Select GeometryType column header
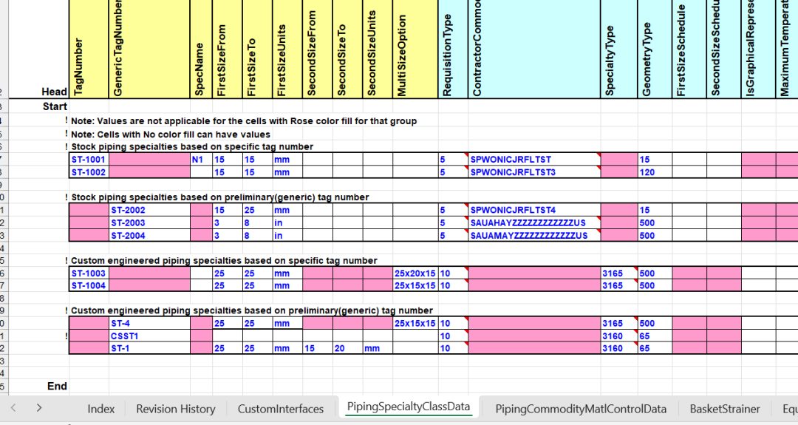The width and height of the screenshot is (798, 425). pyautogui.click(x=655, y=49)
